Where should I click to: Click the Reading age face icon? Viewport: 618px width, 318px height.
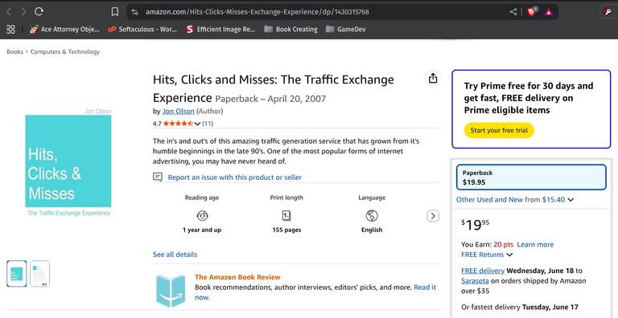pos(202,216)
